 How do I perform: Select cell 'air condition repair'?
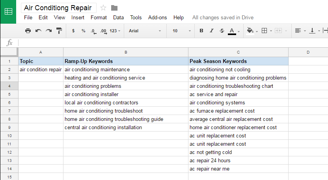click(41, 69)
